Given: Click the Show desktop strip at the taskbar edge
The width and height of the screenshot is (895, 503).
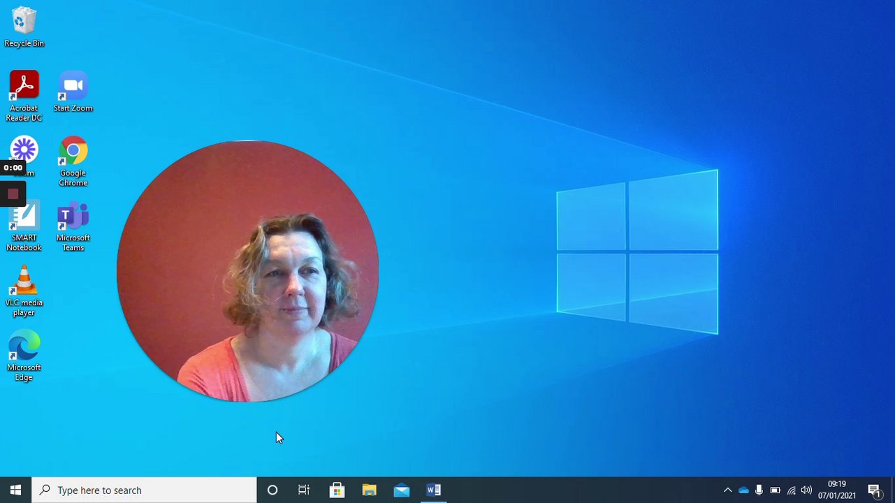Looking at the screenshot, I should pyautogui.click(x=893, y=490).
